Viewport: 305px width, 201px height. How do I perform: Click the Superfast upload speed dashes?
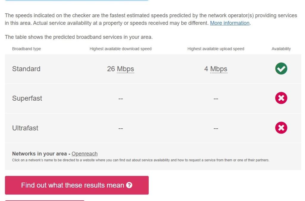click(x=216, y=99)
